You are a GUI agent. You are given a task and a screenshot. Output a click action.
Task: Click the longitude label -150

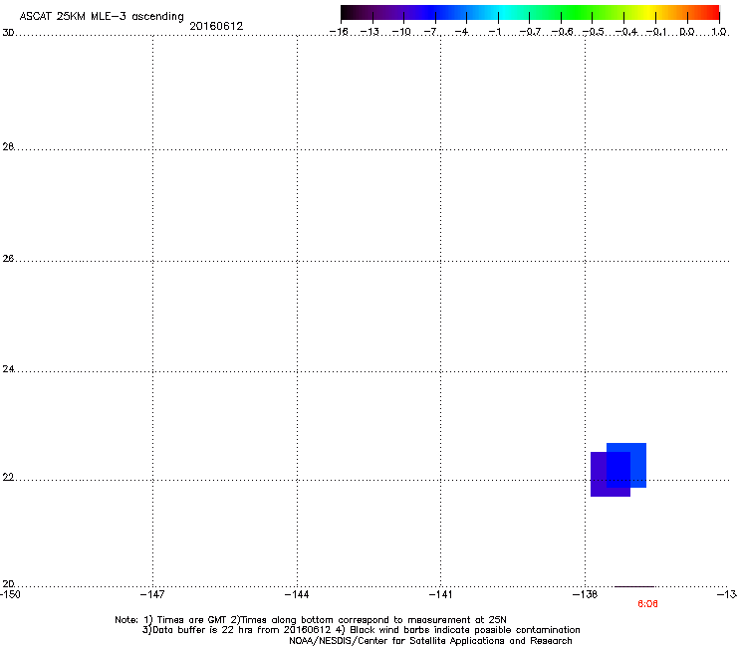tap(10, 595)
